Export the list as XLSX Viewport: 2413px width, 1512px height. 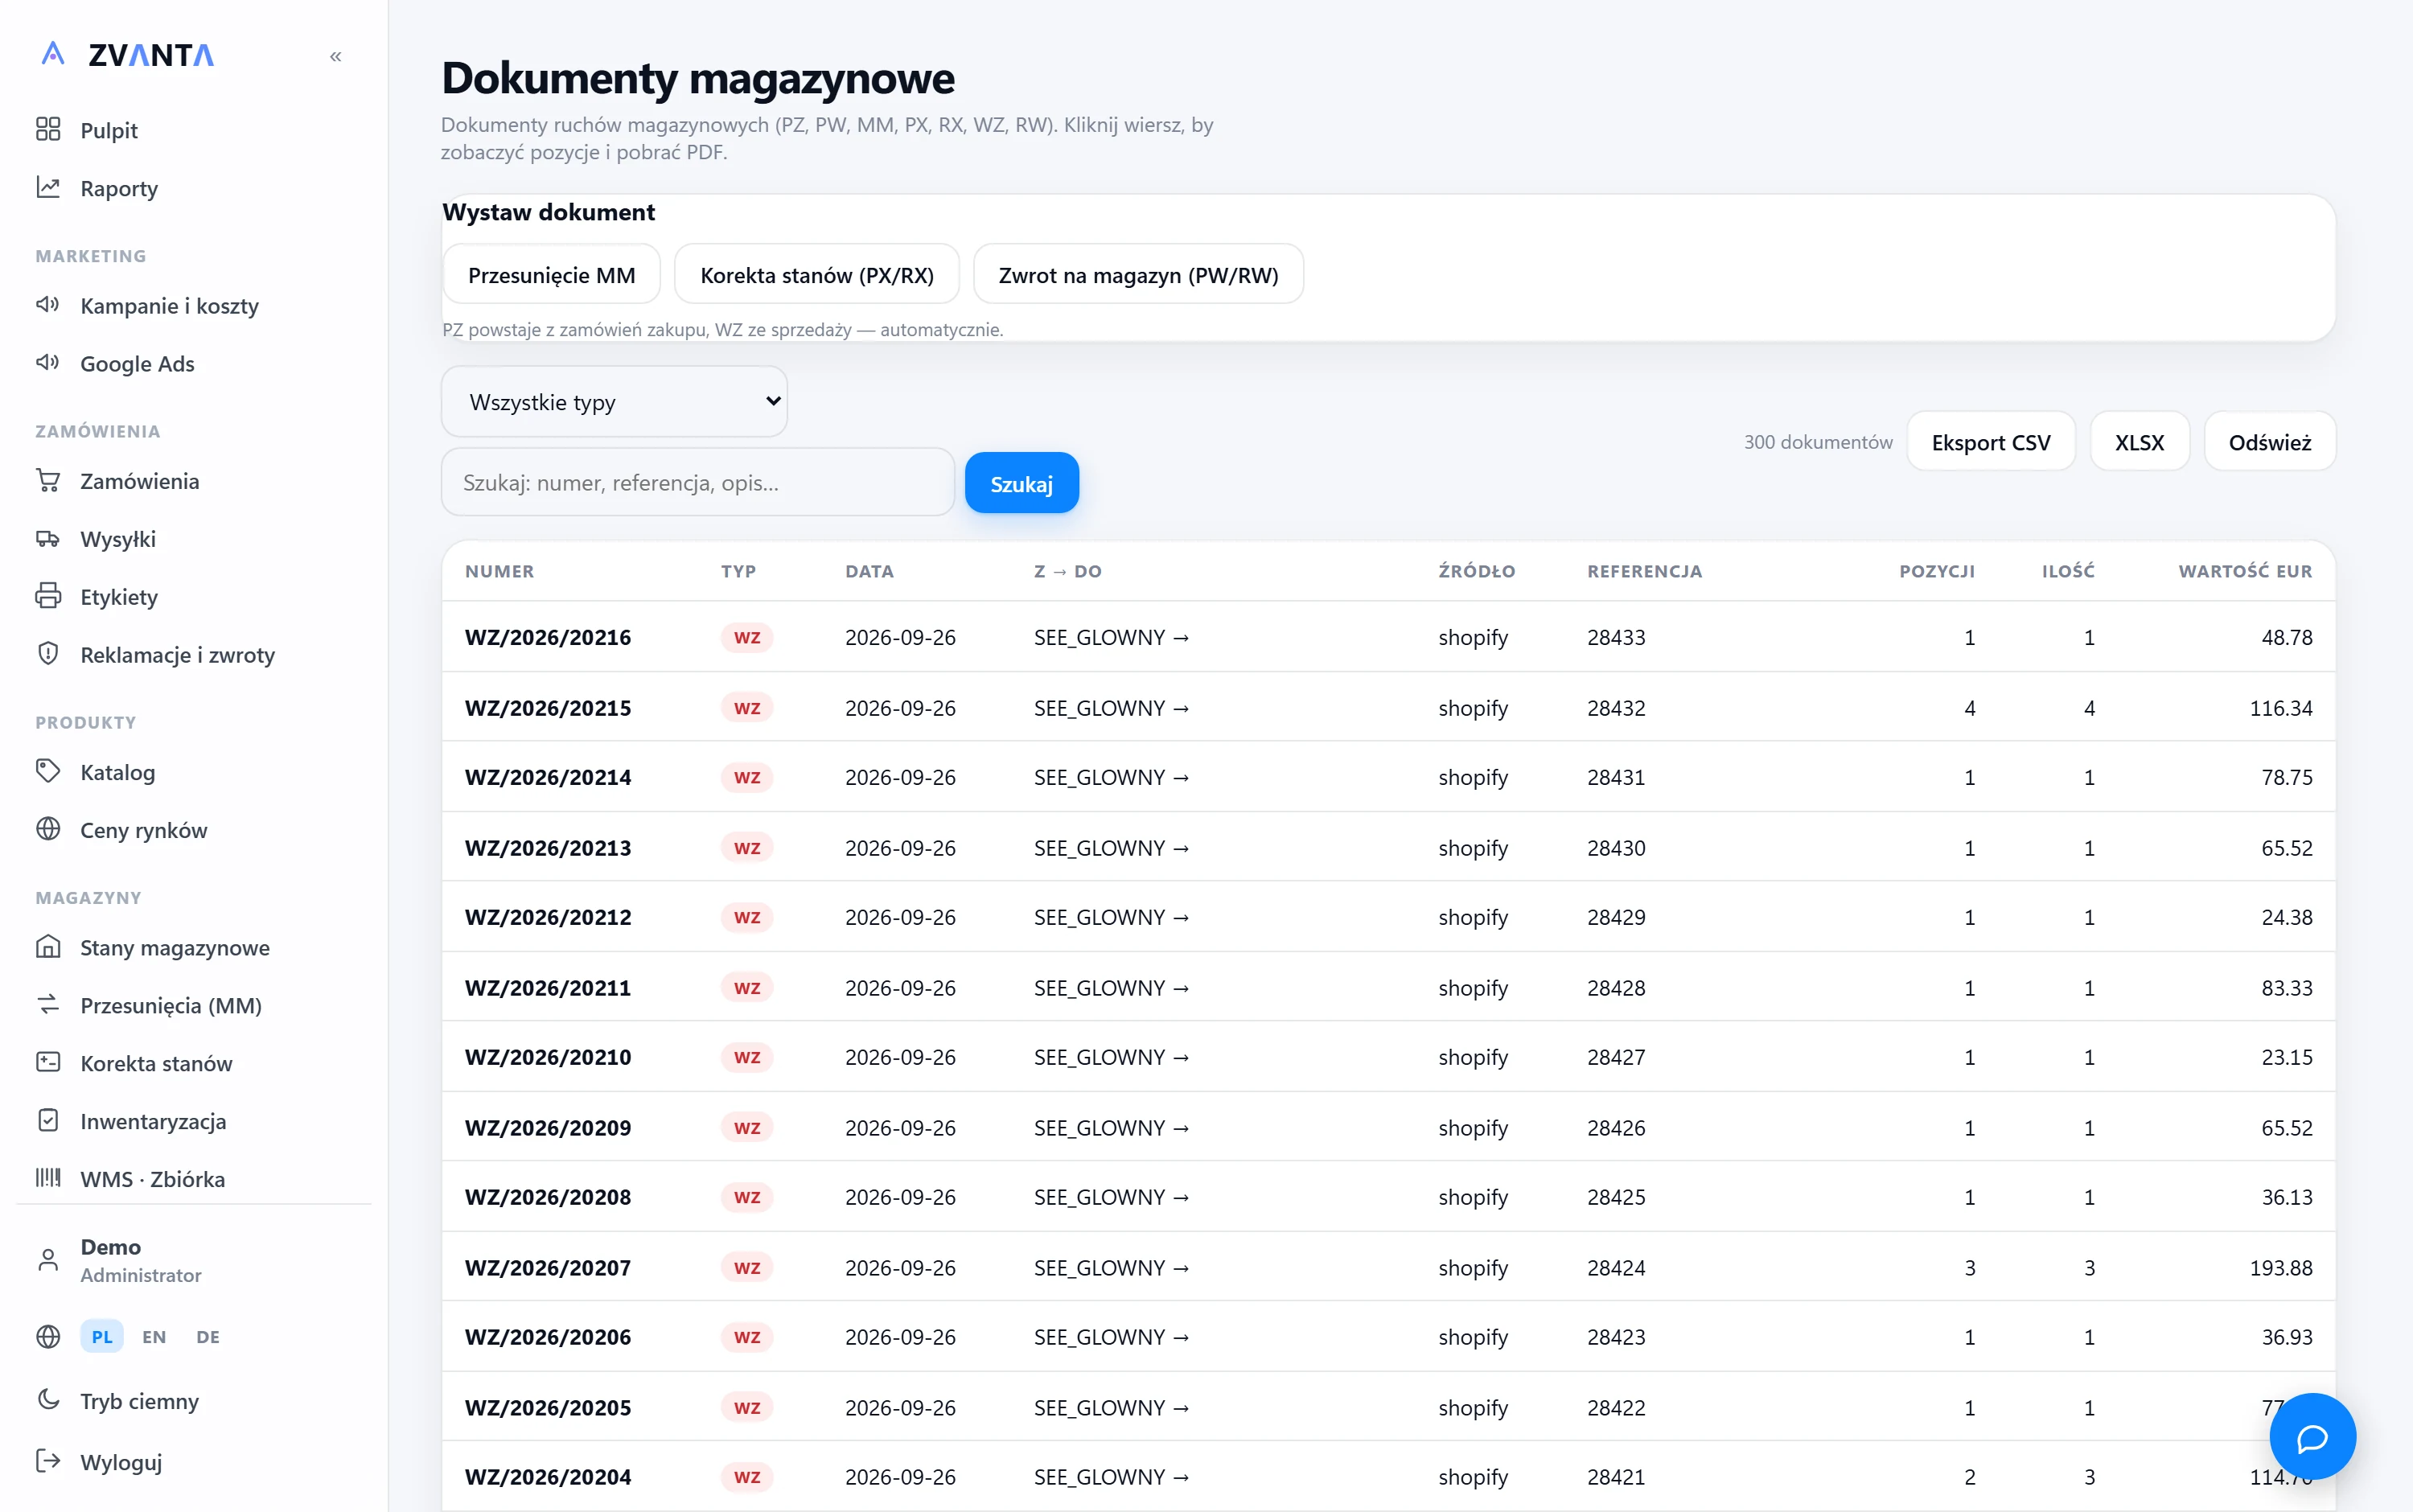(x=2139, y=442)
